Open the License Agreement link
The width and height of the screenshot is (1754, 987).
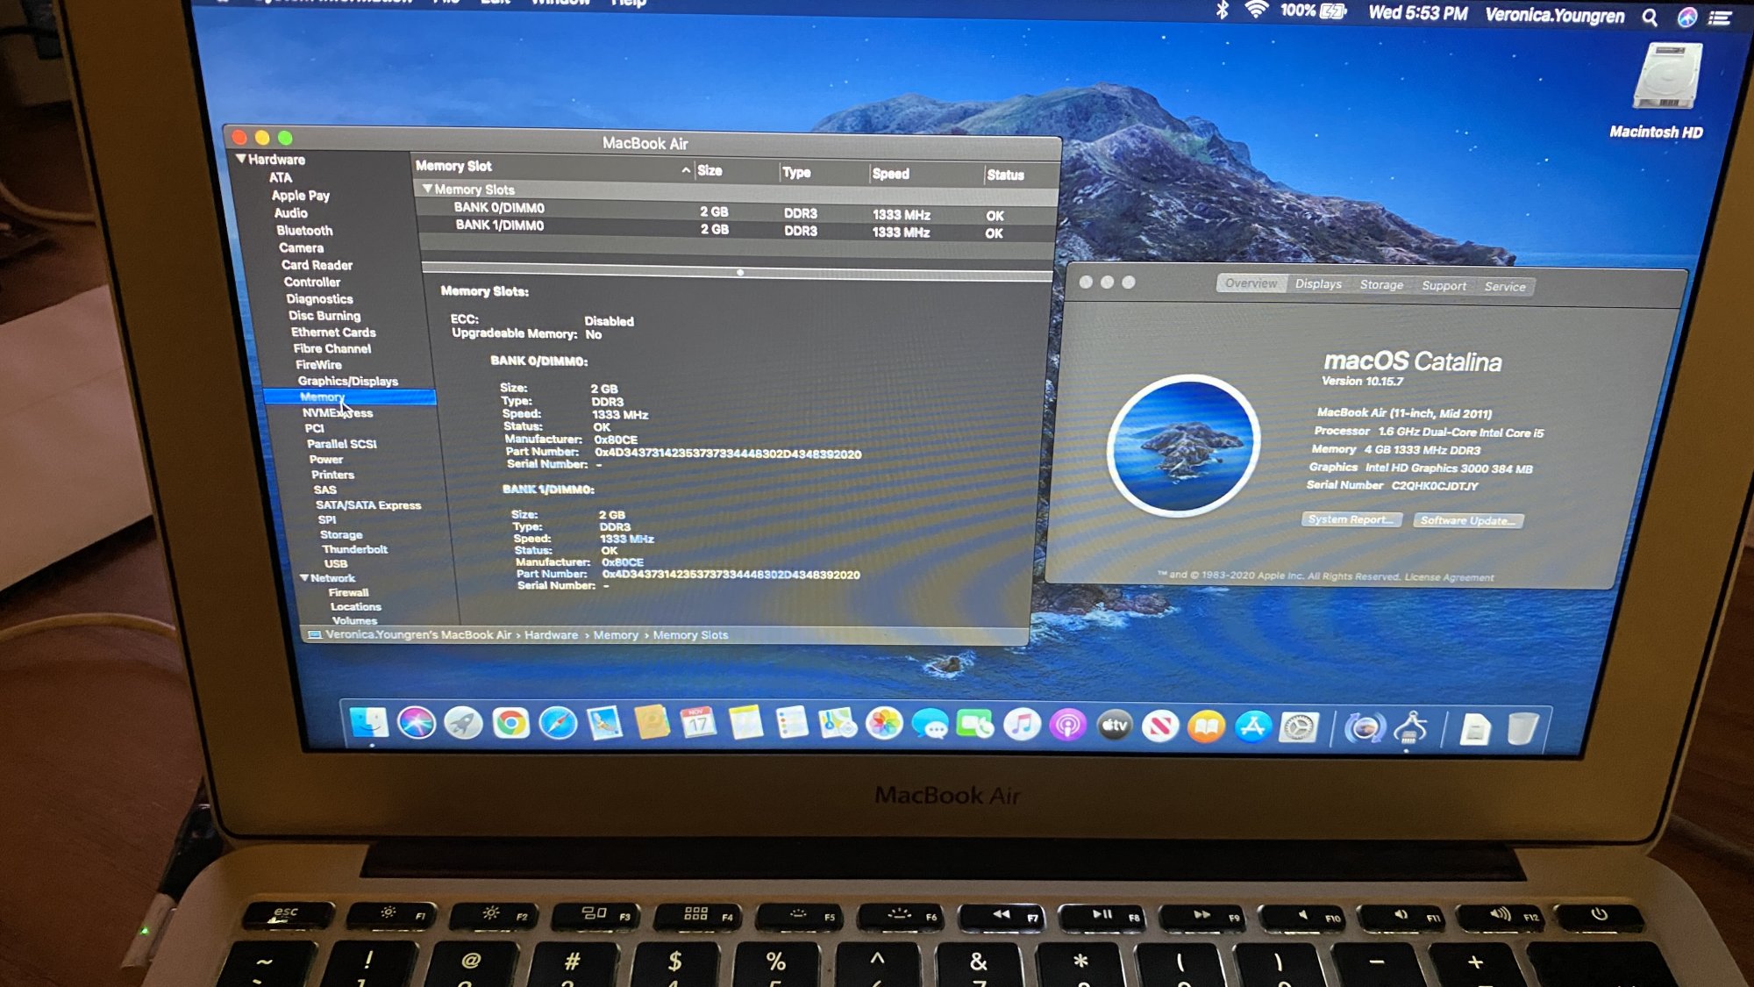tap(1449, 577)
